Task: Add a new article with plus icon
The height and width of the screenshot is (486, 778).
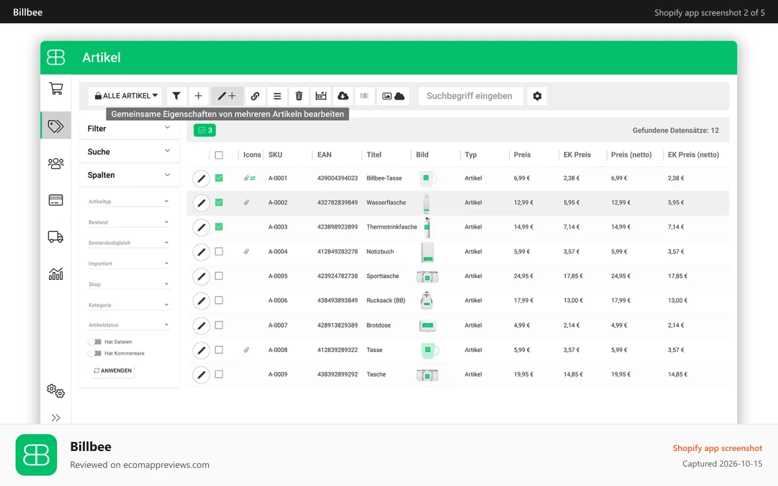Action: click(198, 96)
